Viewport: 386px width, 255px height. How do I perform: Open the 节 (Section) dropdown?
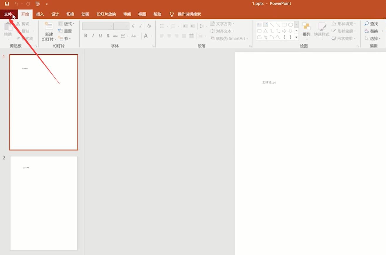pyautogui.click(x=65, y=38)
